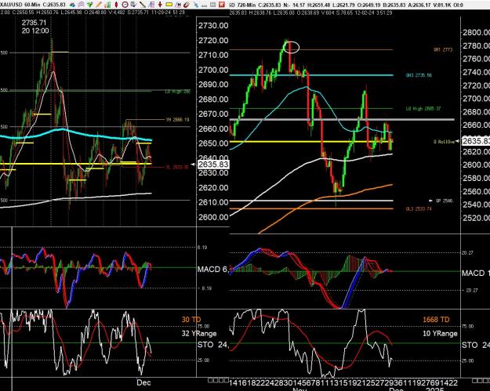Click the GL3 2533.74 level label

[419, 209]
